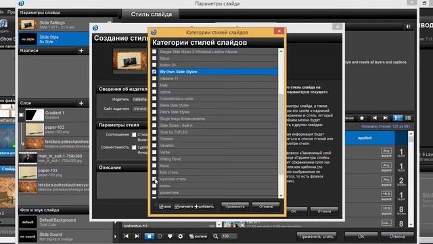
Task: Open settings via the gear icon in the bottom toolbar
Action: [x=181, y=237]
